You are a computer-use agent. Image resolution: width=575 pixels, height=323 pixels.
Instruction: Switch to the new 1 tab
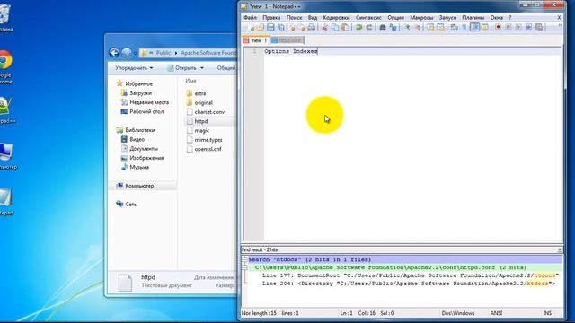(256, 40)
